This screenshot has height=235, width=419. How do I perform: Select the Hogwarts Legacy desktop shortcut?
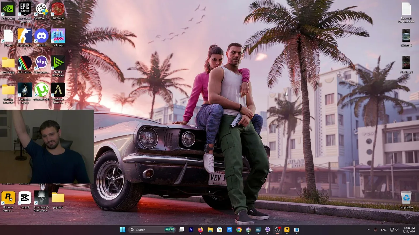tap(25, 94)
